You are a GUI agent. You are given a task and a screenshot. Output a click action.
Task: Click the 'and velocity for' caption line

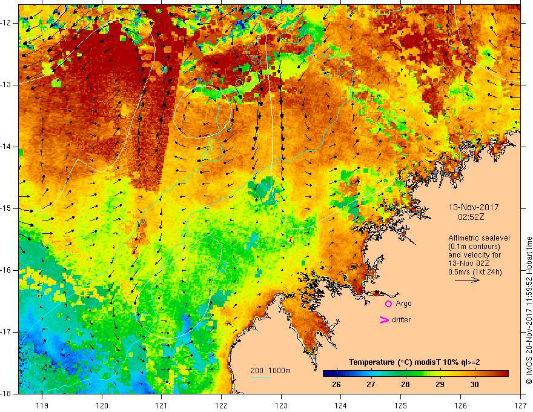(x=474, y=255)
